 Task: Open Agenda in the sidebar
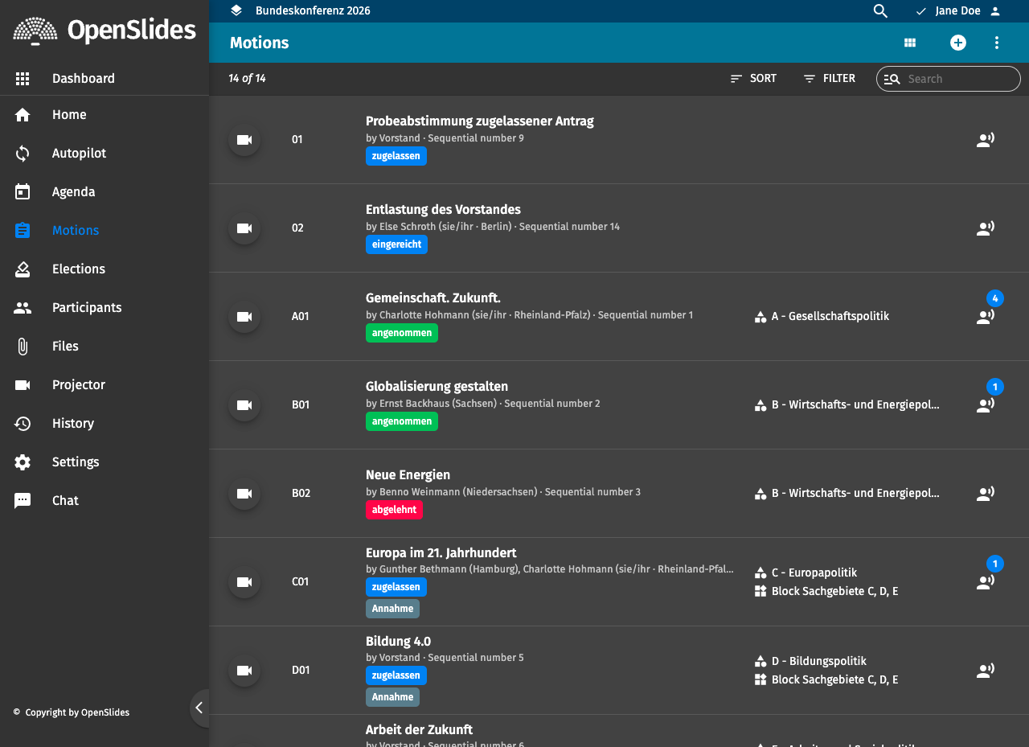coord(105,192)
